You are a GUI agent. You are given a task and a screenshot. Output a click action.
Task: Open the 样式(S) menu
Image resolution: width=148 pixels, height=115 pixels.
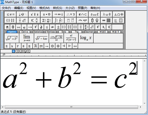click(x=57, y=8)
